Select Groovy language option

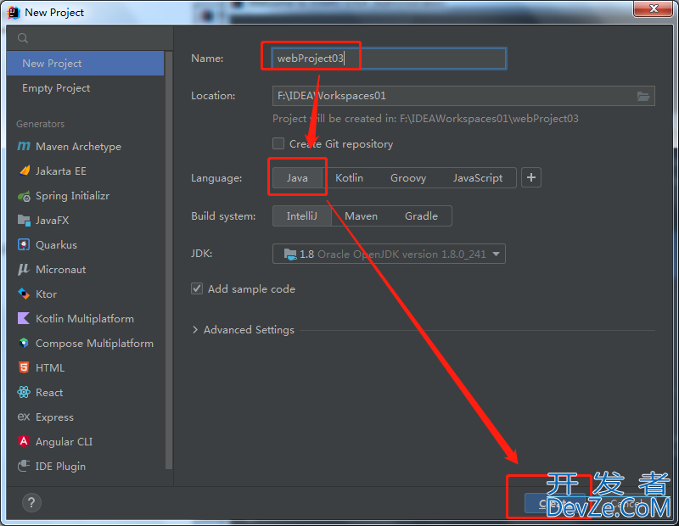click(x=408, y=178)
